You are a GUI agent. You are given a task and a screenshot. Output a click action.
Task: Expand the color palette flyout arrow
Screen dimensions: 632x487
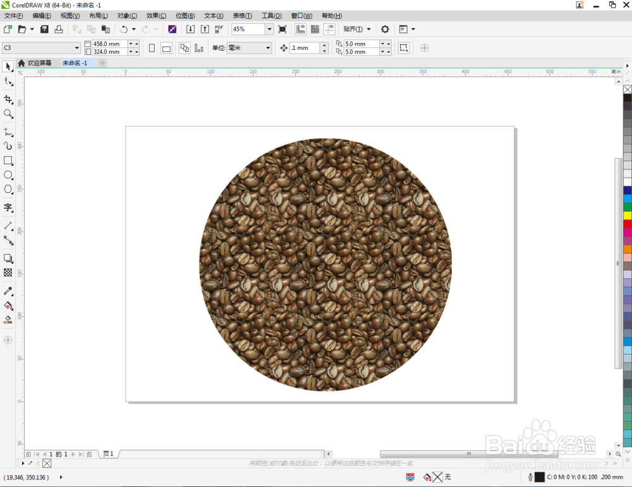pos(627,65)
